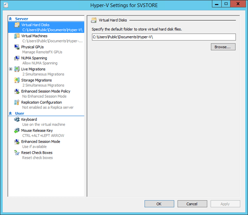Click the Reset Check Boxes icon
This screenshot has width=248, height=215.
(x=17, y=153)
